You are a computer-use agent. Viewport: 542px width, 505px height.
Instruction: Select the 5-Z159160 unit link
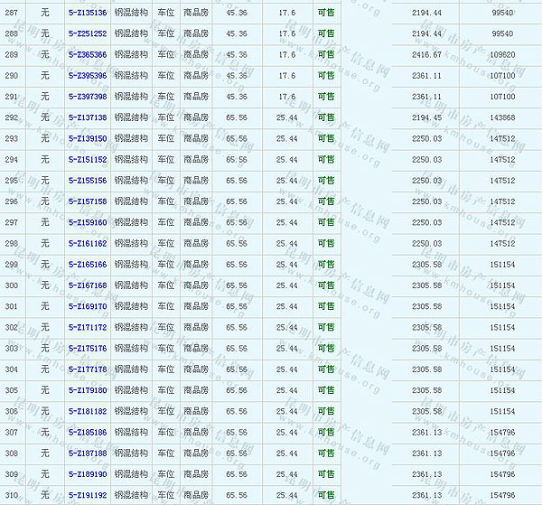click(87, 222)
